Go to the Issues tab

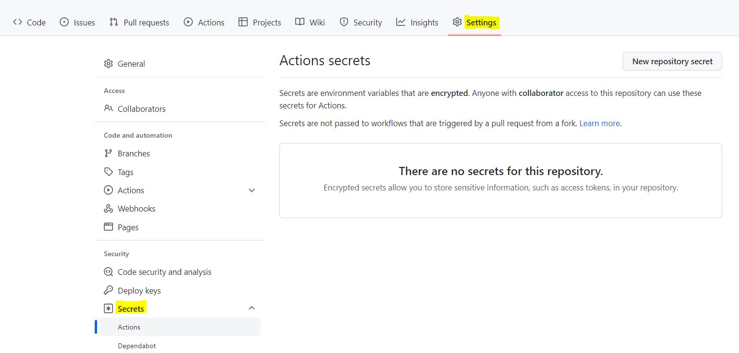(77, 23)
